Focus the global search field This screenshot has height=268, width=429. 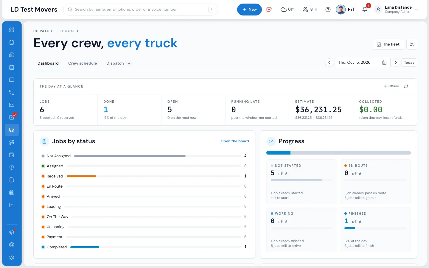pos(141,10)
